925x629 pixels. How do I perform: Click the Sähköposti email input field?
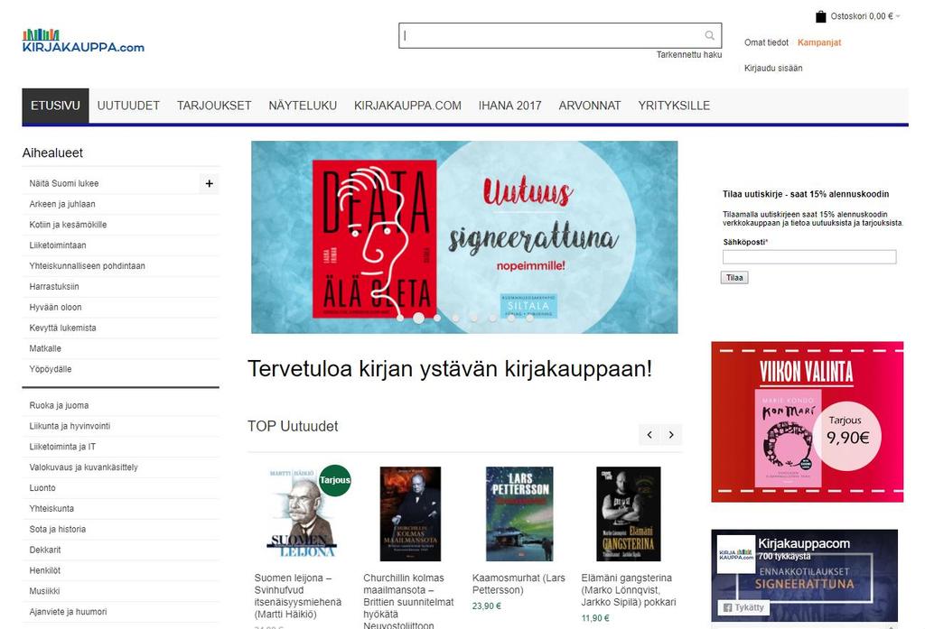pyautogui.click(x=809, y=256)
